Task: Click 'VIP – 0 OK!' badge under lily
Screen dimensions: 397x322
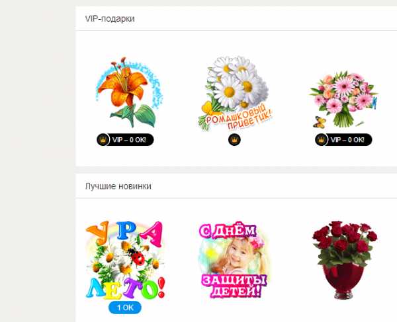Action: (125, 140)
